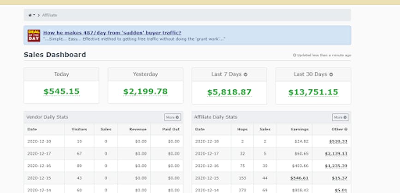Click Vendor Daily Stats panel title
400x193 pixels.
47,117
